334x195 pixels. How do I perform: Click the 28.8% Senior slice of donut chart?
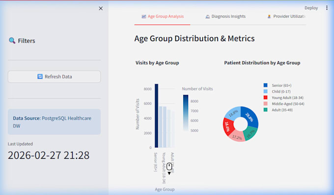click(x=250, y=117)
